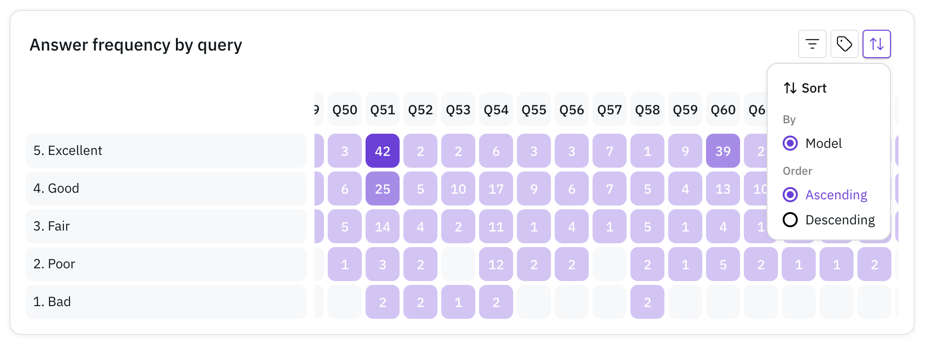This screenshot has height=342, width=925.
Task: Select the Model radio option
Action: 812,143
